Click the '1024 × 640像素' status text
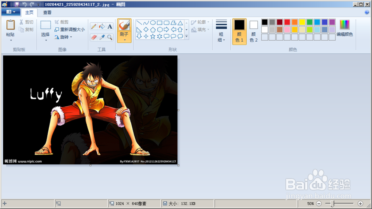 click(131, 203)
